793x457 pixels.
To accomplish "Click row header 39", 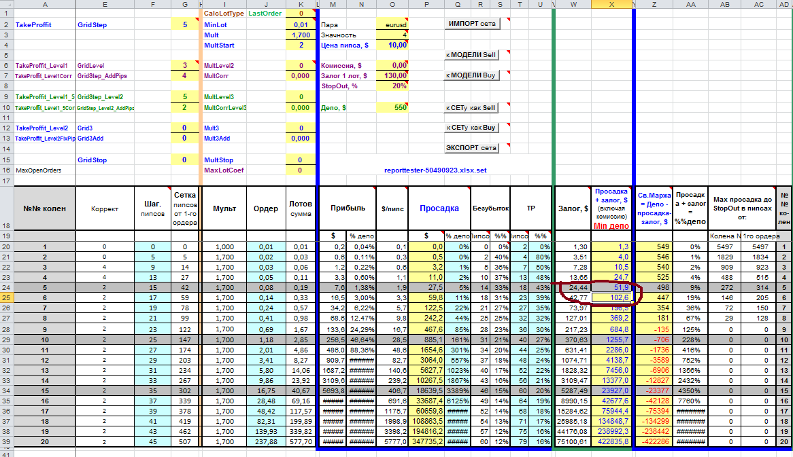I will coord(7,441).
